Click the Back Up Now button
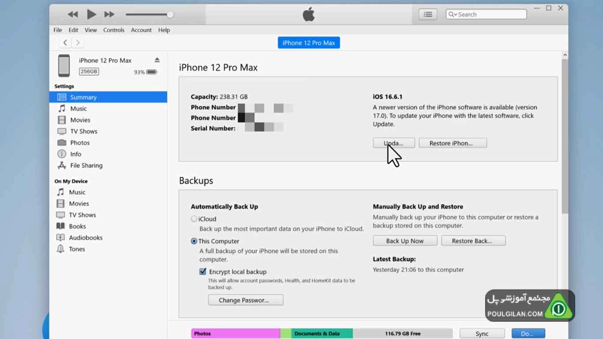 tap(405, 241)
